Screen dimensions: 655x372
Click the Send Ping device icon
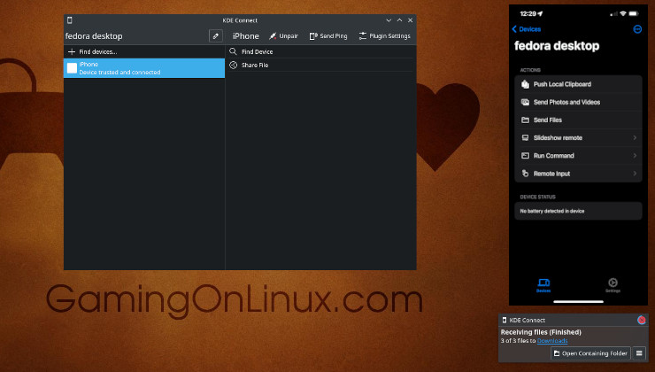coord(313,36)
